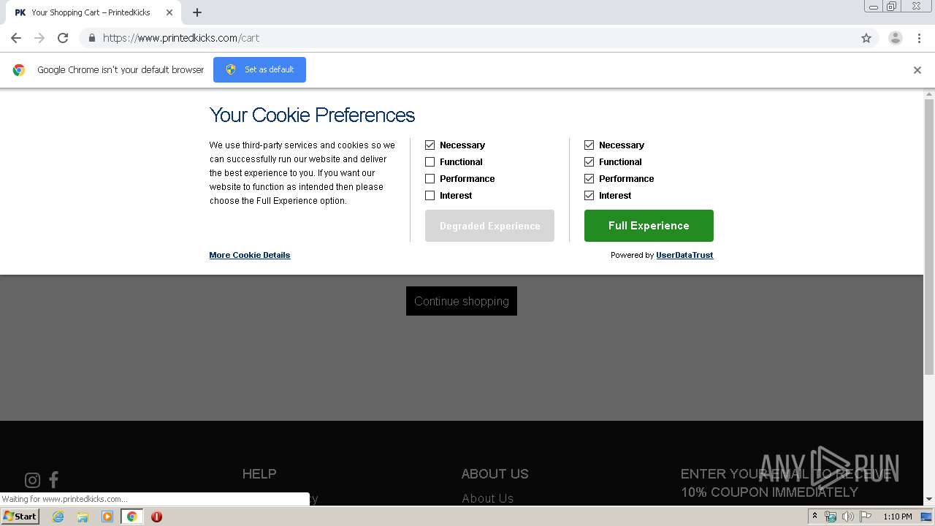
Task: Click the ABOUT US footer heading
Action: [x=495, y=474]
